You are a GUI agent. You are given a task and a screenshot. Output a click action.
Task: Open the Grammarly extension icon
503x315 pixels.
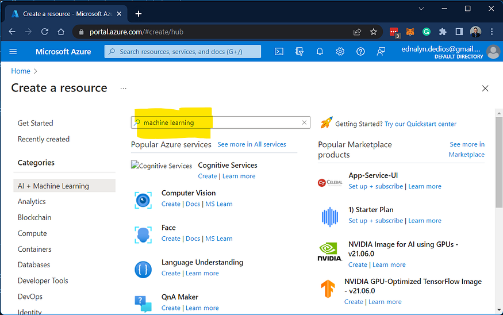click(x=427, y=32)
